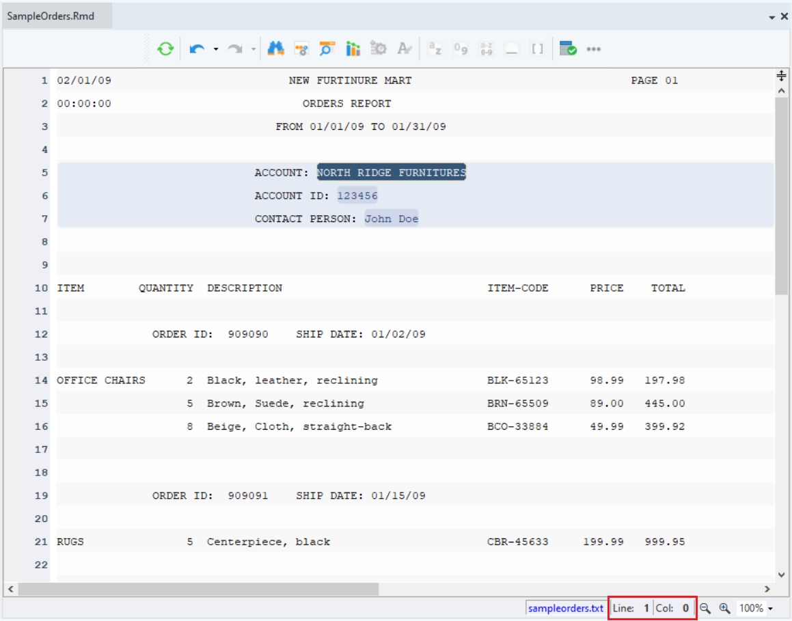This screenshot has height=621, width=792.
Task: Zoom in with the plus magnifier icon
Action: point(724,608)
